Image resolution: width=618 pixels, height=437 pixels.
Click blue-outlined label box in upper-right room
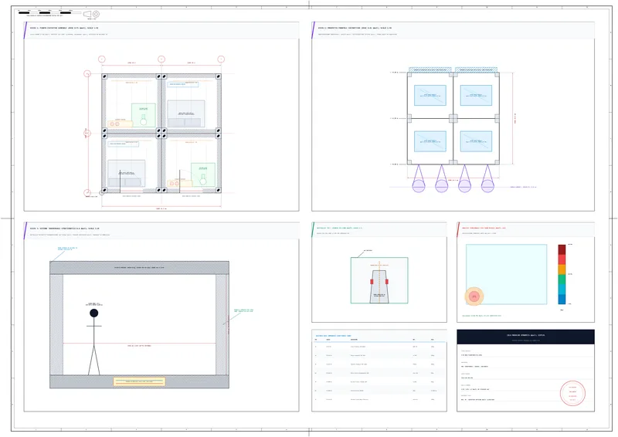point(183,84)
